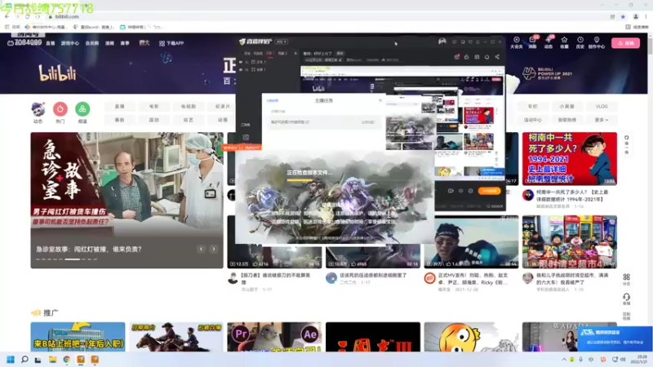Open 收藏 favorites icon in bilibili header
Image resolution: width=653 pixels, height=367 pixels.
point(564,42)
